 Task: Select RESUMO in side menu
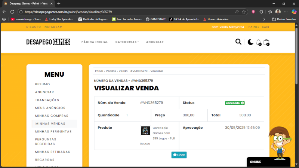point(42,84)
